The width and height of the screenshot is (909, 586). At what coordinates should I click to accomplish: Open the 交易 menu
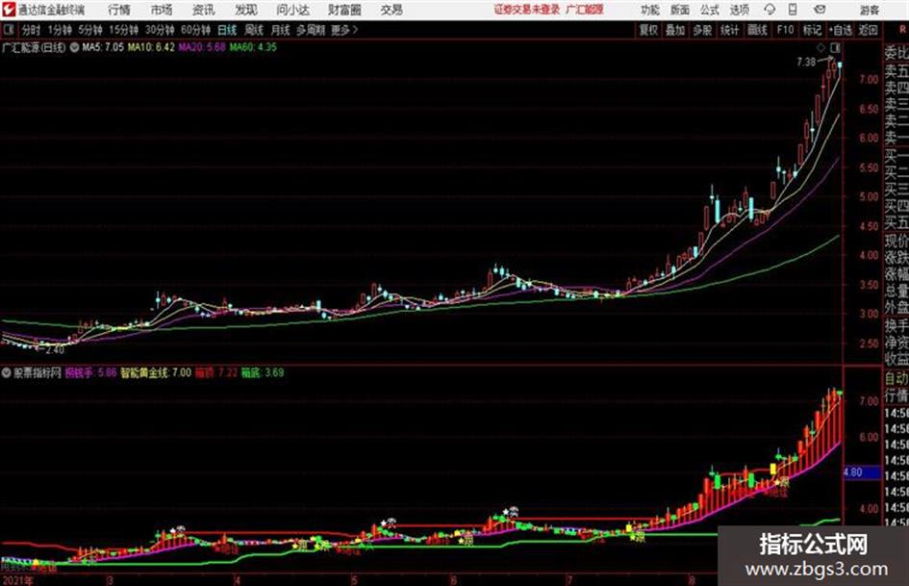pos(391,10)
